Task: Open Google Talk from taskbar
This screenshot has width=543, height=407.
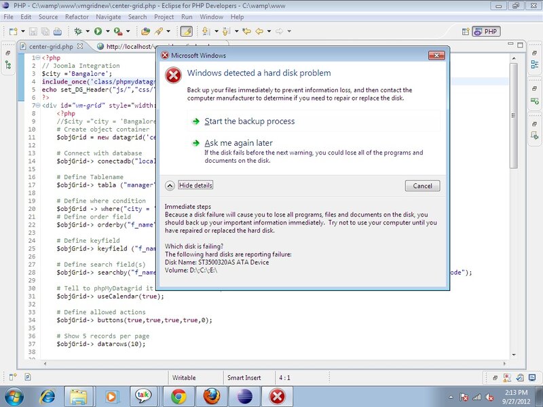Action: tap(143, 397)
